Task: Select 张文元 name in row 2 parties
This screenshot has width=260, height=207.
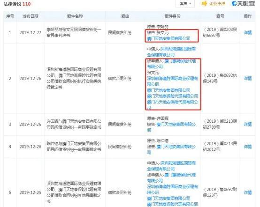Action: coord(153,73)
